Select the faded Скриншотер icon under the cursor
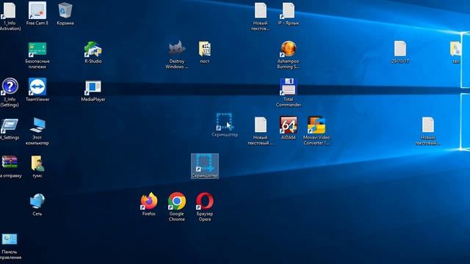470x264 pixels. 225,125
